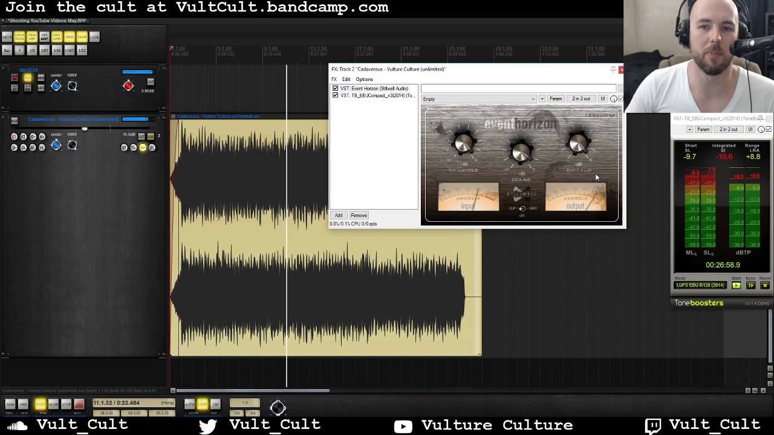Click the Param button in FX window
This screenshot has height=435, width=774.
[556, 99]
